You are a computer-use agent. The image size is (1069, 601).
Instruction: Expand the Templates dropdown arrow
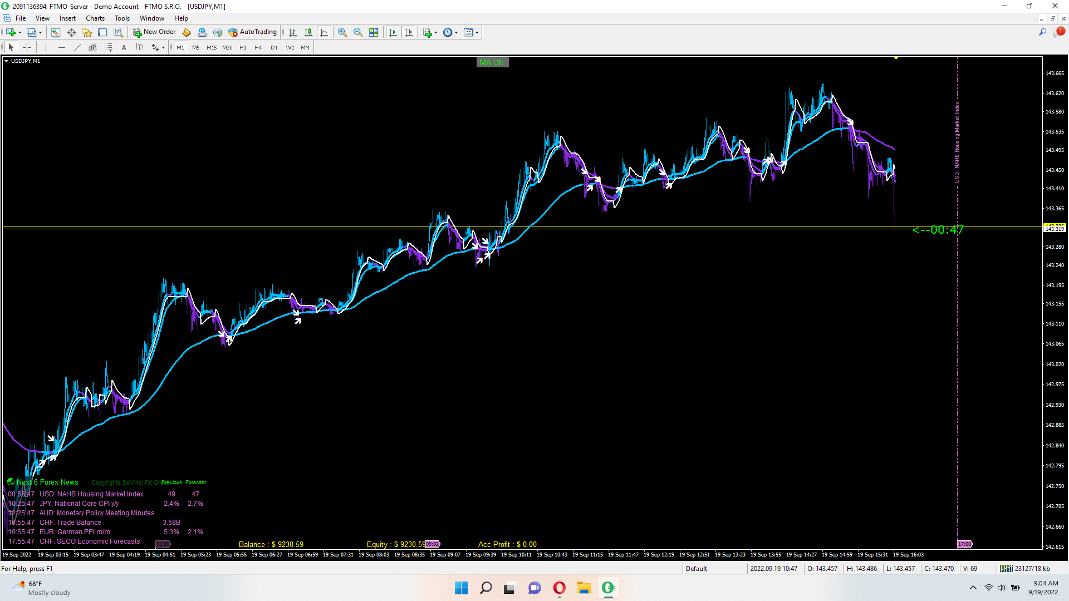[477, 32]
